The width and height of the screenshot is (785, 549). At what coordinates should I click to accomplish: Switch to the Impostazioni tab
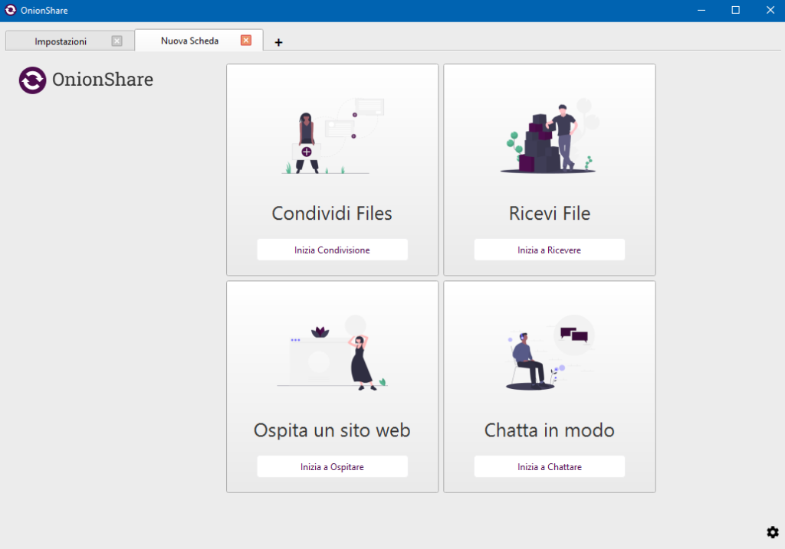(x=61, y=41)
